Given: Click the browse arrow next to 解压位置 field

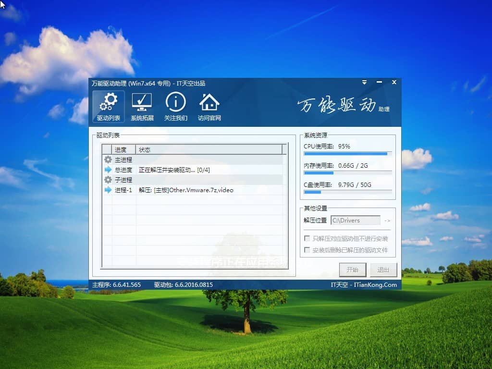Looking at the screenshot, I should (x=387, y=221).
